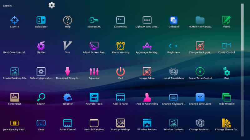Open Startup Settings
This screenshot has height=140, width=250.
click(121, 123)
